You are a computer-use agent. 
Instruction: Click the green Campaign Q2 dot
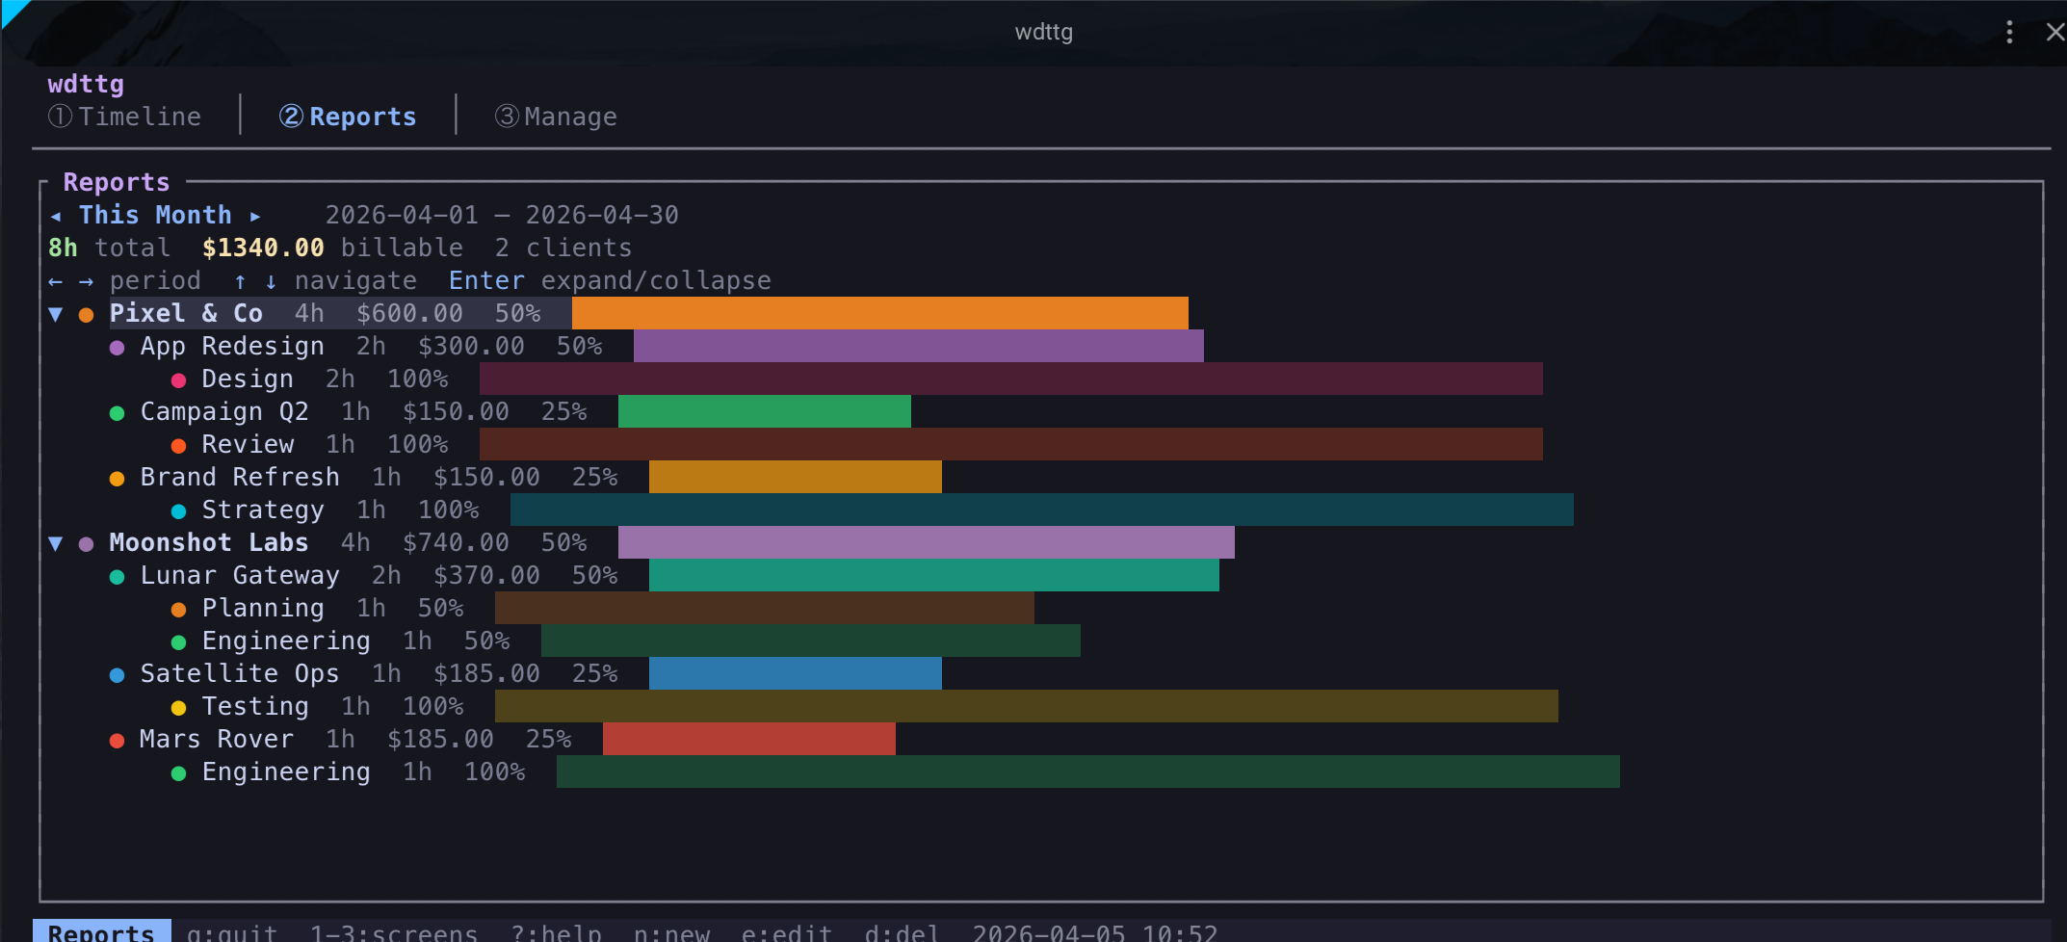[x=117, y=413]
